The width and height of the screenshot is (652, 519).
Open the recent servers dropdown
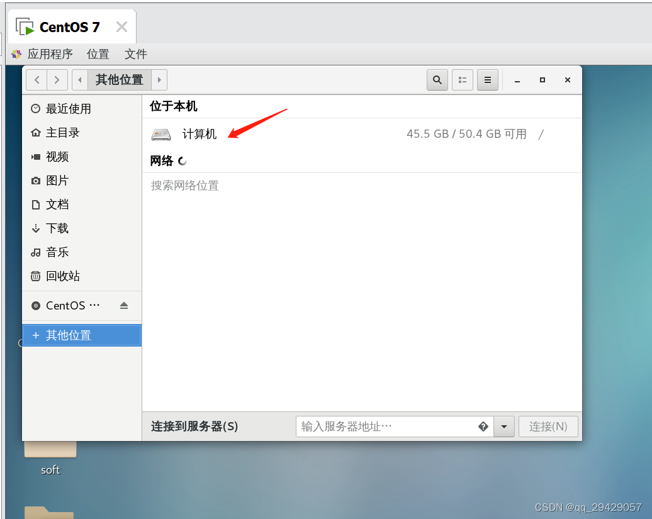(504, 427)
